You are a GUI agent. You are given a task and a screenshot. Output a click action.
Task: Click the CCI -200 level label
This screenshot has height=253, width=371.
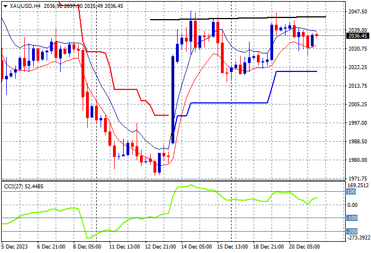coord(350,231)
